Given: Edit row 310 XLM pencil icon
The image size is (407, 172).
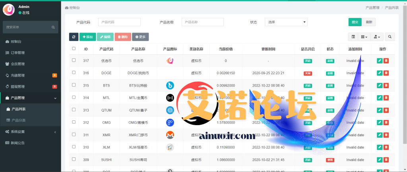Looking at the screenshot, I should pyautogui.click(x=380, y=147).
